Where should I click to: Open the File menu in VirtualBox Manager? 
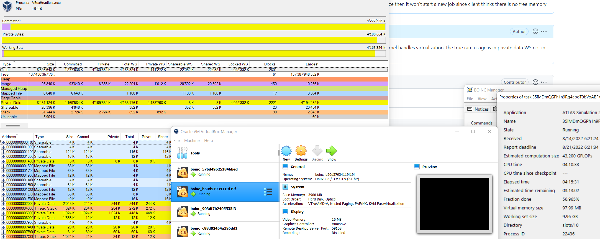click(176, 141)
